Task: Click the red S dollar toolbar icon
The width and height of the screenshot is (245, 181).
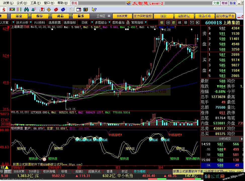Action: point(4,10)
